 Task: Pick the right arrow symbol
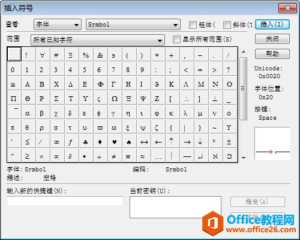pos(187,142)
